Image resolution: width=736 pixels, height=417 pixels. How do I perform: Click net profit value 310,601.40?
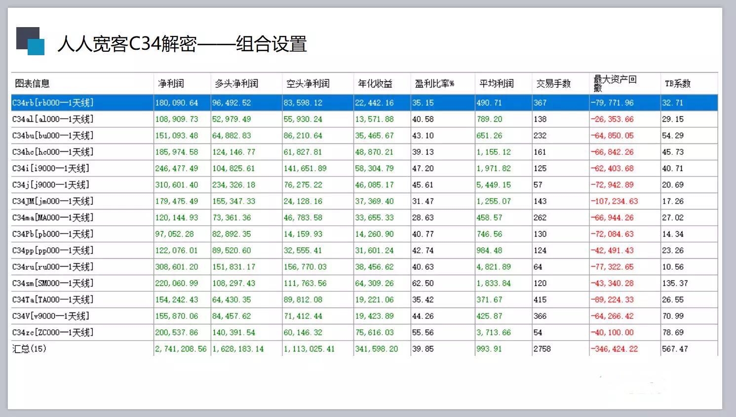pyautogui.click(x=177, y=185)
